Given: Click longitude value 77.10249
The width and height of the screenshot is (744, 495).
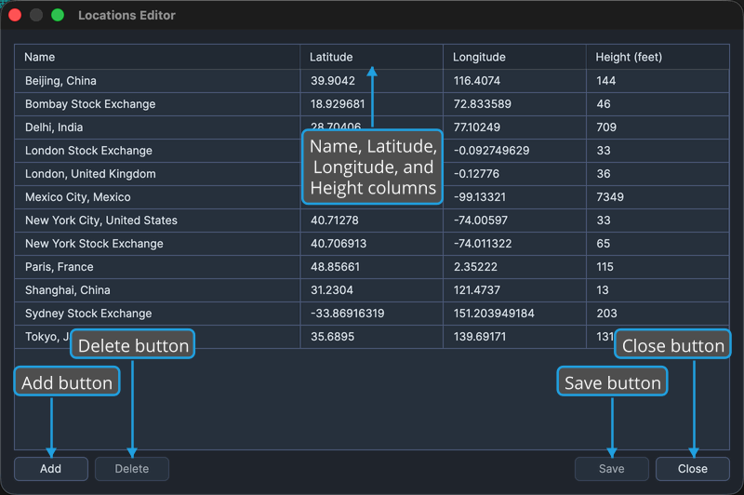Looking at the screenshot, I should point(477,127).
